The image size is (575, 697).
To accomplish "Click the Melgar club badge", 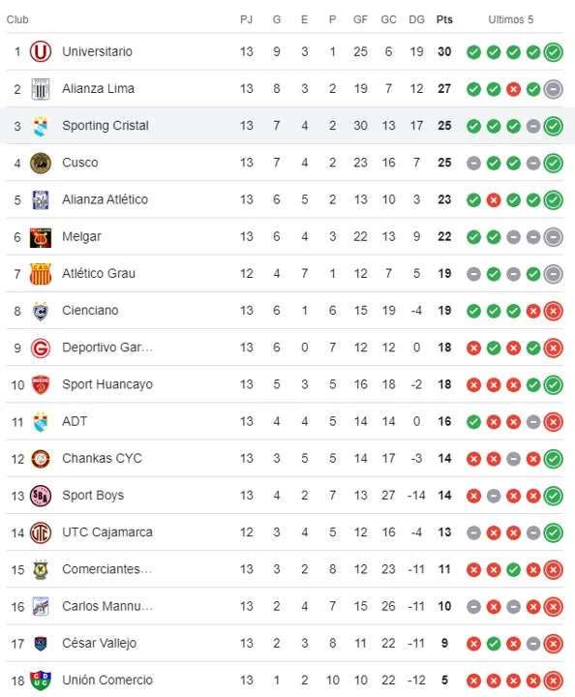I will pos(41,237).
